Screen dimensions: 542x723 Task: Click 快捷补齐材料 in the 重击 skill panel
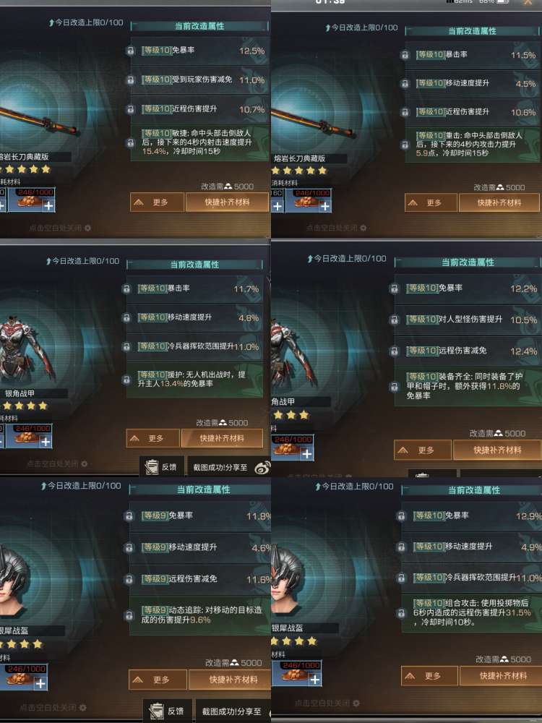pyautogui.click(x=499, y=202)
